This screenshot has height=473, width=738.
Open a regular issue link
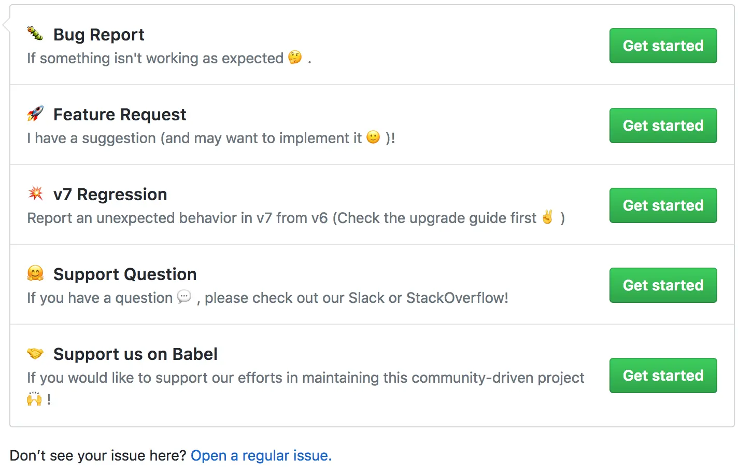pos(261,455)
